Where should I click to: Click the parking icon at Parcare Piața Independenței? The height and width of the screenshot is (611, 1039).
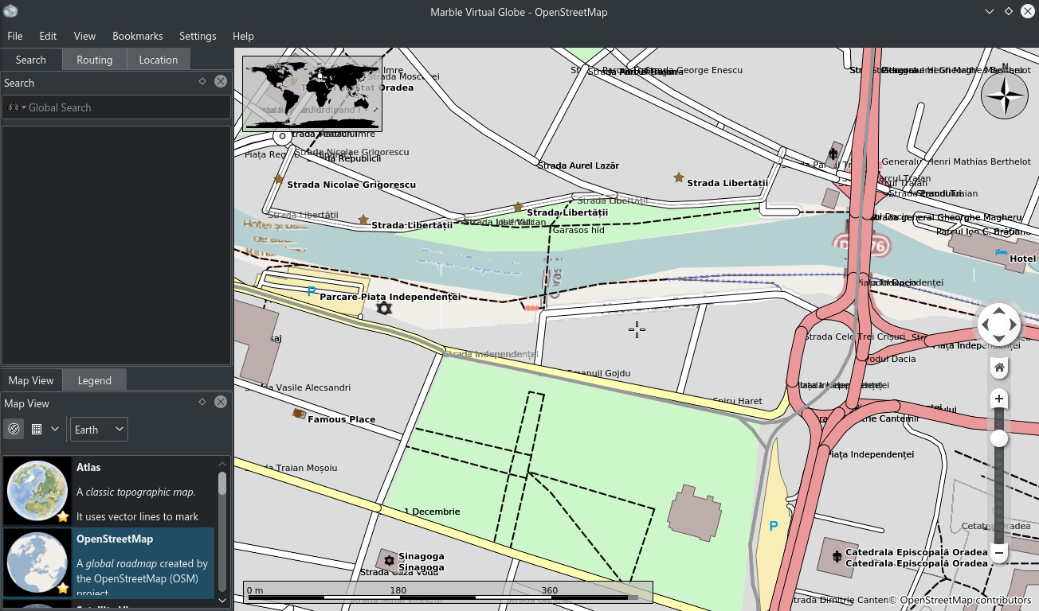coord(311,292)
